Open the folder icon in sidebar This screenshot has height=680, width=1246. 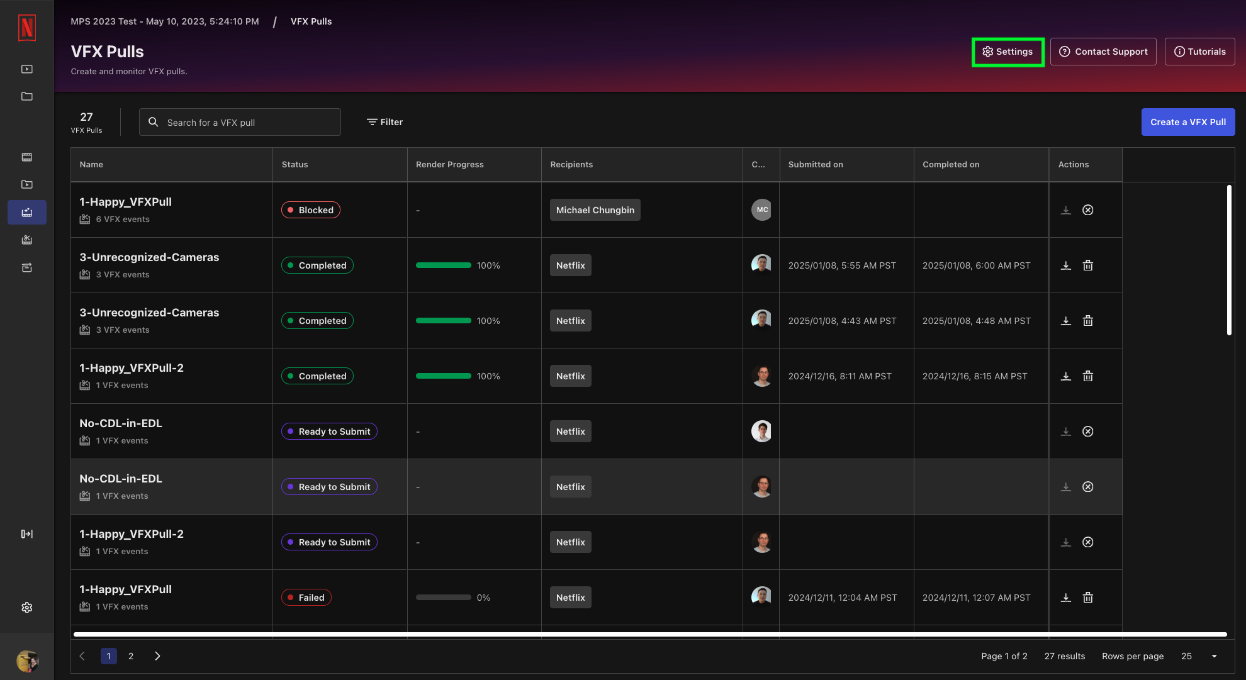pyautogui.click(x=27, y=96)
